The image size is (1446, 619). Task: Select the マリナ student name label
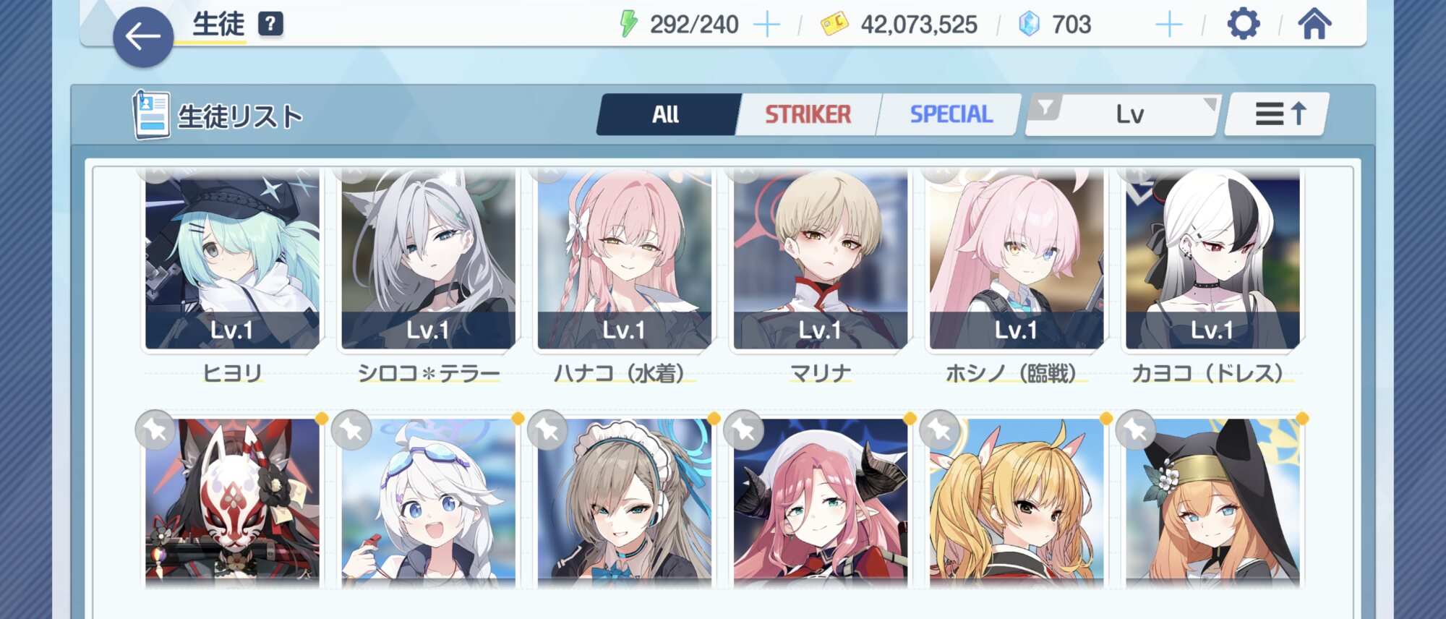click(821, 373)
